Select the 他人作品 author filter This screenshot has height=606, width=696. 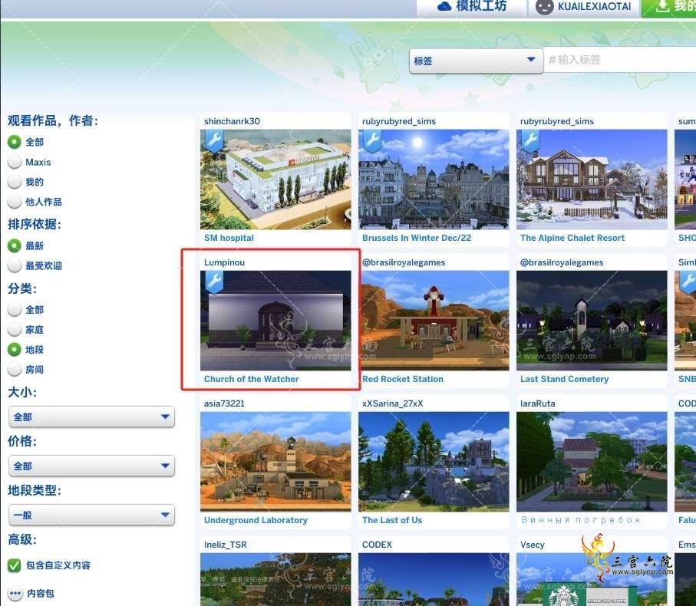point(15,202)
